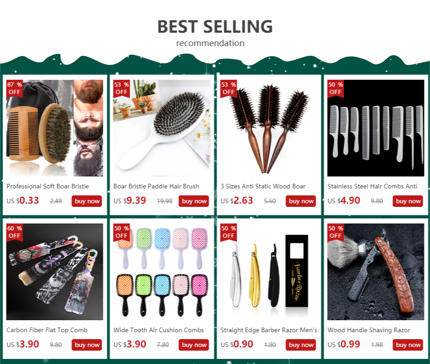View the Wide Tooth Air Cushion Combs image
The width and height of the screenshot is (430, 364).
(162, 272)
